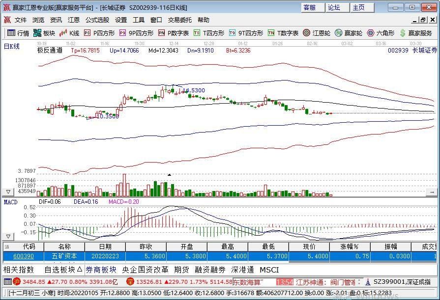Screen dimensions: 440x300
Task: Click the 日K线 period label
Action: pyautogui.click(x=11, y=46)
